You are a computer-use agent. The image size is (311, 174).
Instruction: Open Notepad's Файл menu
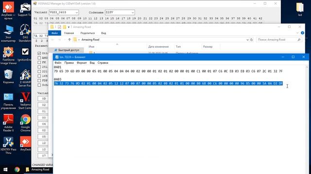[x=58, y=63]
